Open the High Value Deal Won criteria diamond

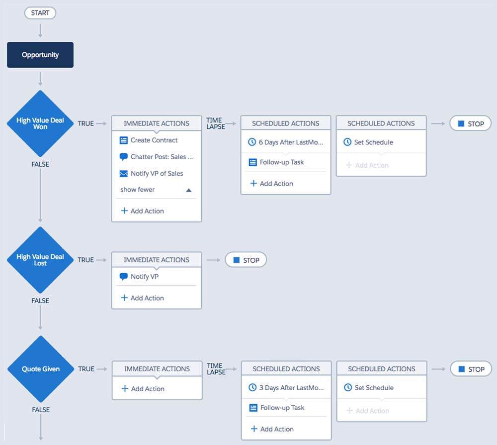point(40,123)
